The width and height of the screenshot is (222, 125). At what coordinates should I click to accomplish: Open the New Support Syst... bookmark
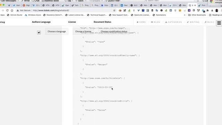click(119, 15)
